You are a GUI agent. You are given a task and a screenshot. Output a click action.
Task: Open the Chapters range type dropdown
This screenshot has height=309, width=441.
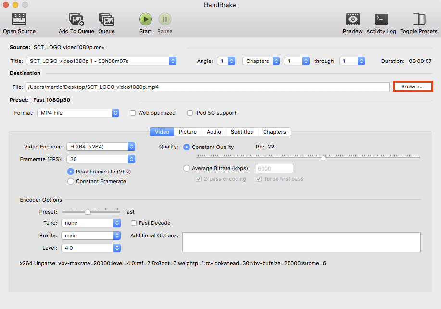(x=261, y=61)
